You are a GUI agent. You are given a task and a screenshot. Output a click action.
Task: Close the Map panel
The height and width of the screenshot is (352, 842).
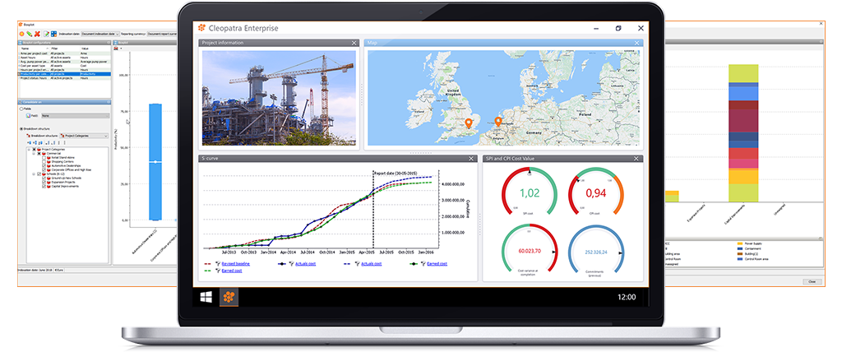637,43
